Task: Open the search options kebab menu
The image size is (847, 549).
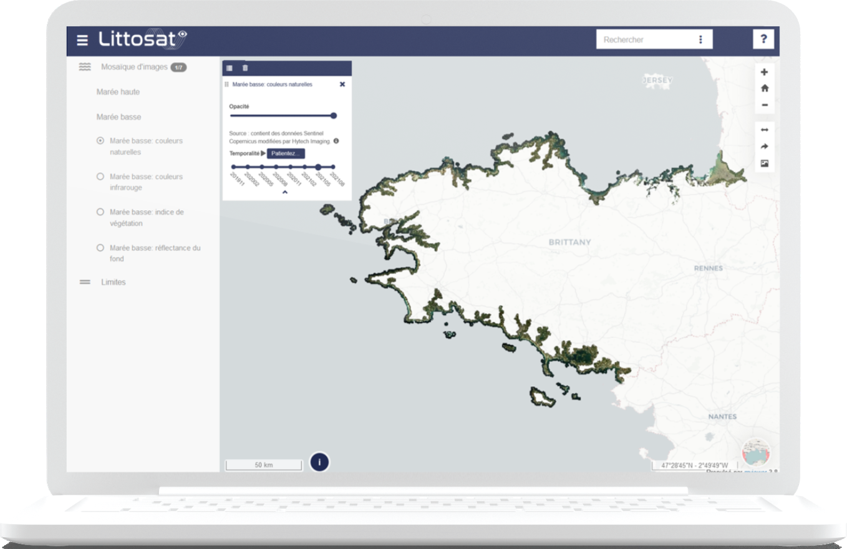Action: click(x=700, y=39)
